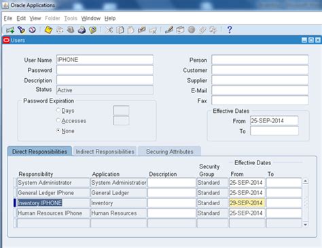Switch to Securing Attributes tab
This screenshot has height=248, width=322.
point(170,152)
